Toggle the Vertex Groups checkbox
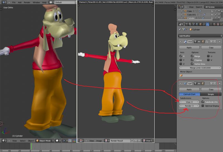Image resolution: width=223 pixels, height=152 pixels. pos(192,64)
